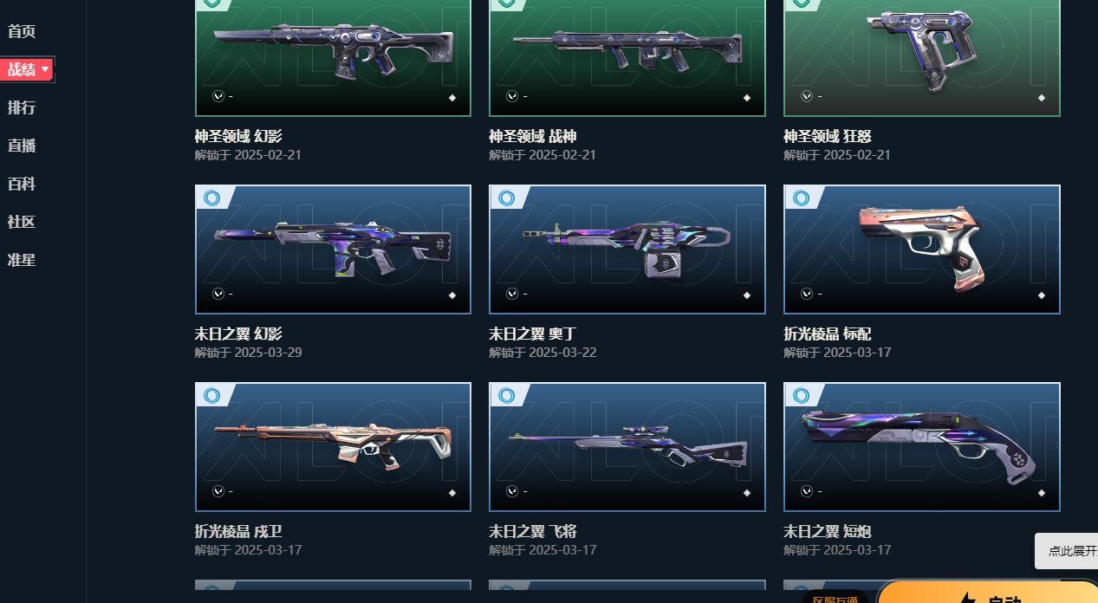Viewport: 1098px width, 603px height.
Task: Go to the 排行 sidebar section
Action: coord(22,107)
